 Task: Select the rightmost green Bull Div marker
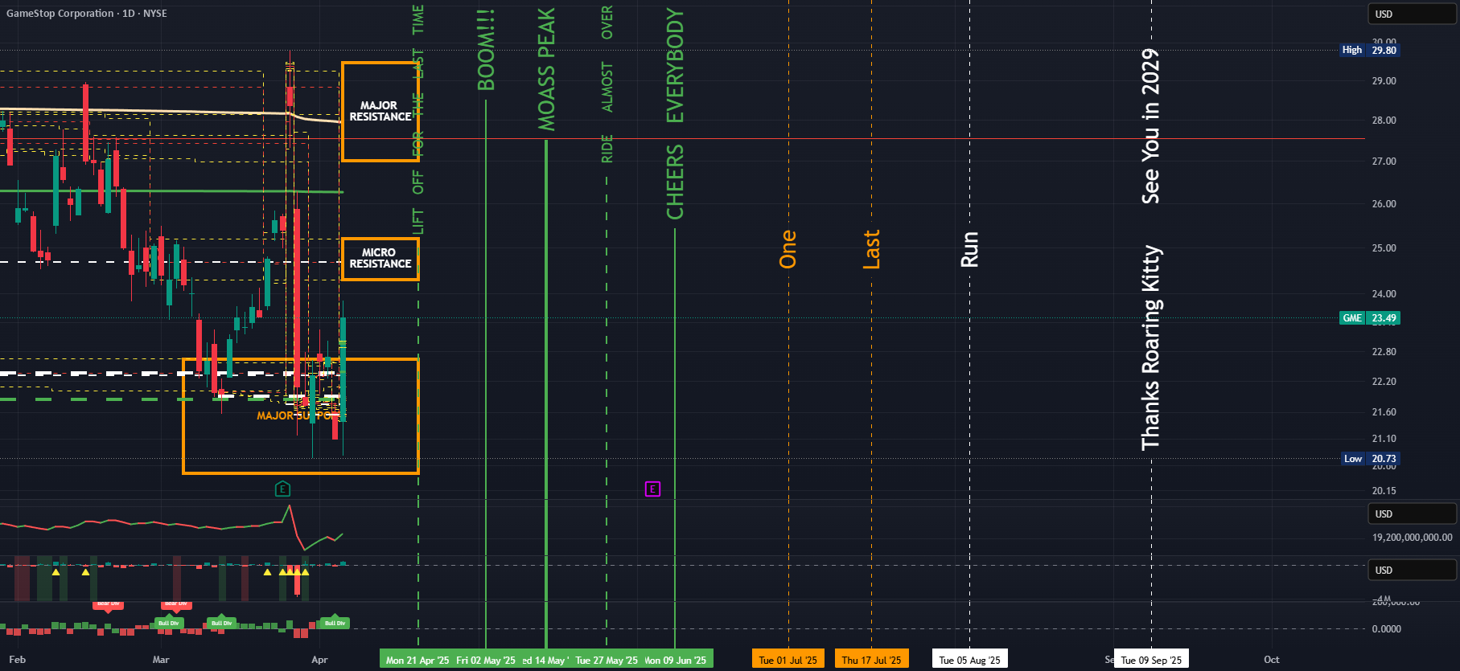coord(335,622)
